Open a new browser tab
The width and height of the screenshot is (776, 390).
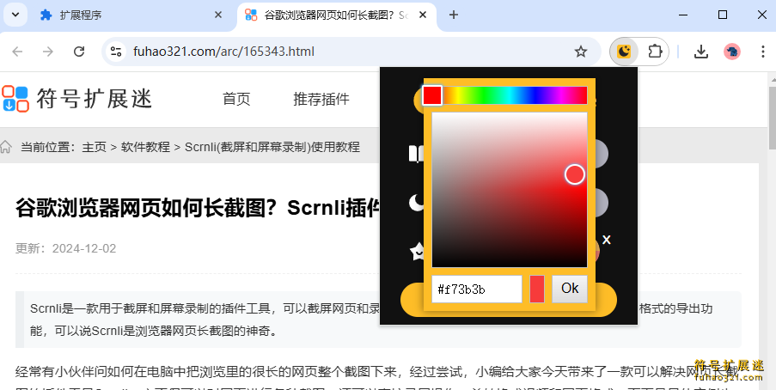point(454,15)
